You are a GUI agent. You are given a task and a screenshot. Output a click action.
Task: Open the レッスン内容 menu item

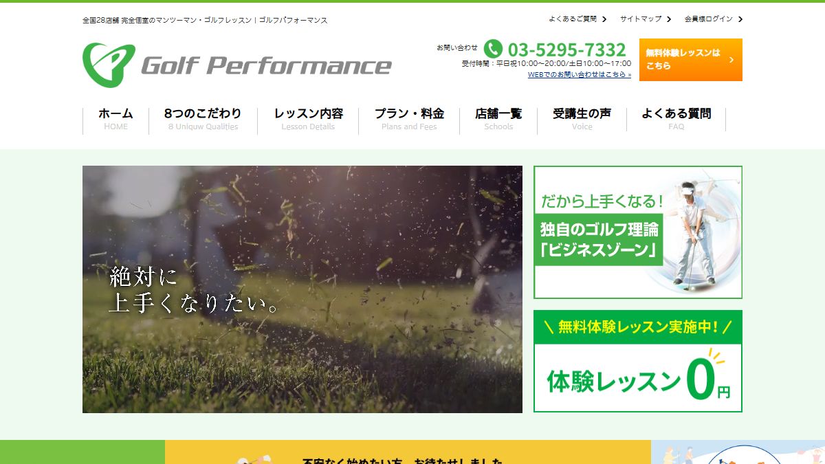pos(308,119)
